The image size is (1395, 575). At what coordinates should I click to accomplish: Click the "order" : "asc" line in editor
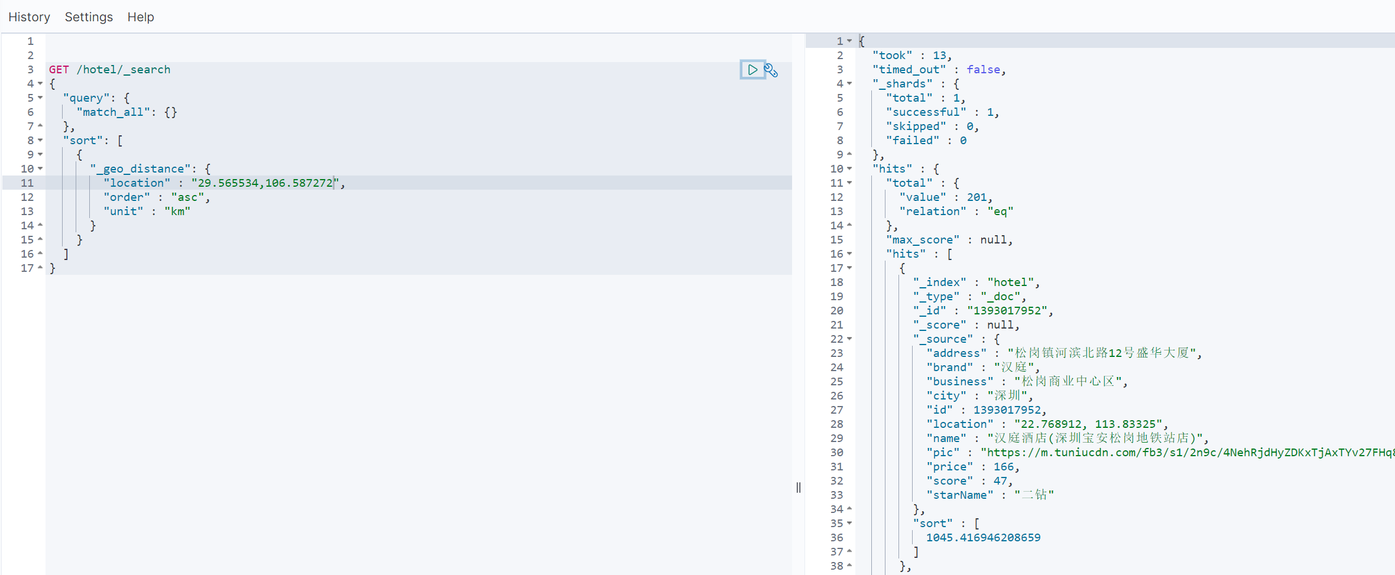pos(157,197)
